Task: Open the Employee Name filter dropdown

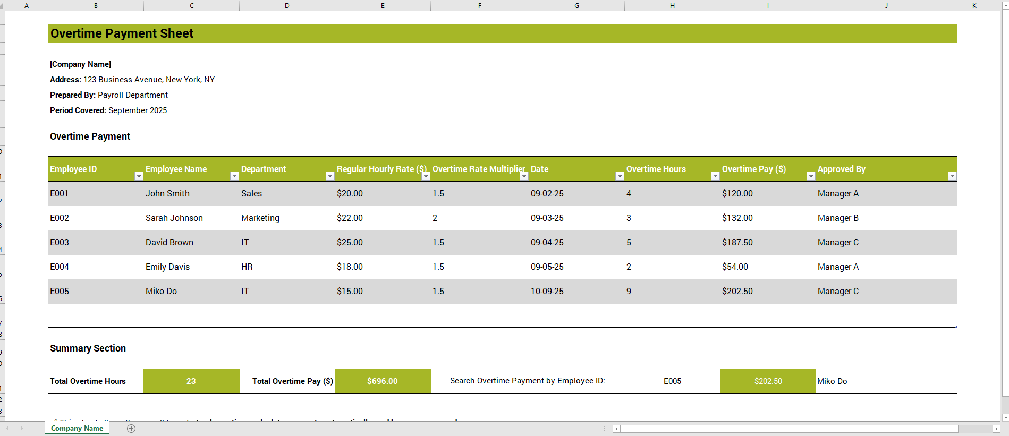Action: tap(234, 176)
